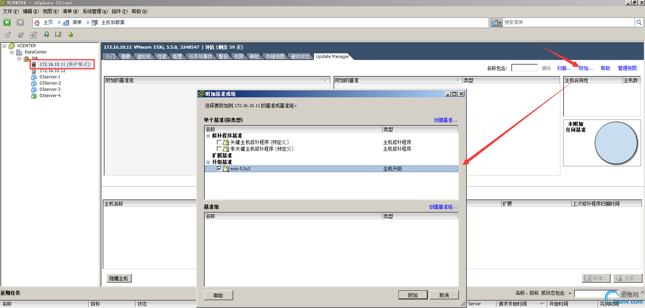The width and height of the screenshot is (645, 308).
Task: Click the remediate shield-with-arrow toolbar icon
Action: [71, 35]
